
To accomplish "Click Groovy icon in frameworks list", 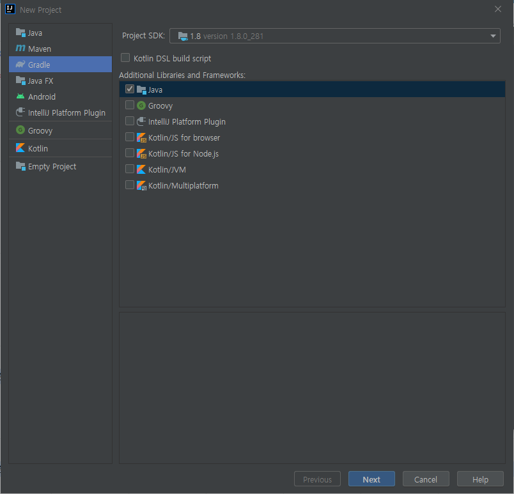I will 141,105.
